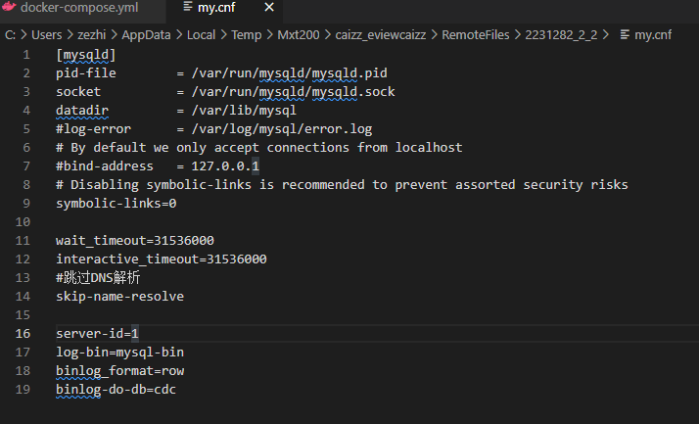Open the Temp breadcrumb folder
This screenshot has width=699, height=424.
(x=246, y=35)
